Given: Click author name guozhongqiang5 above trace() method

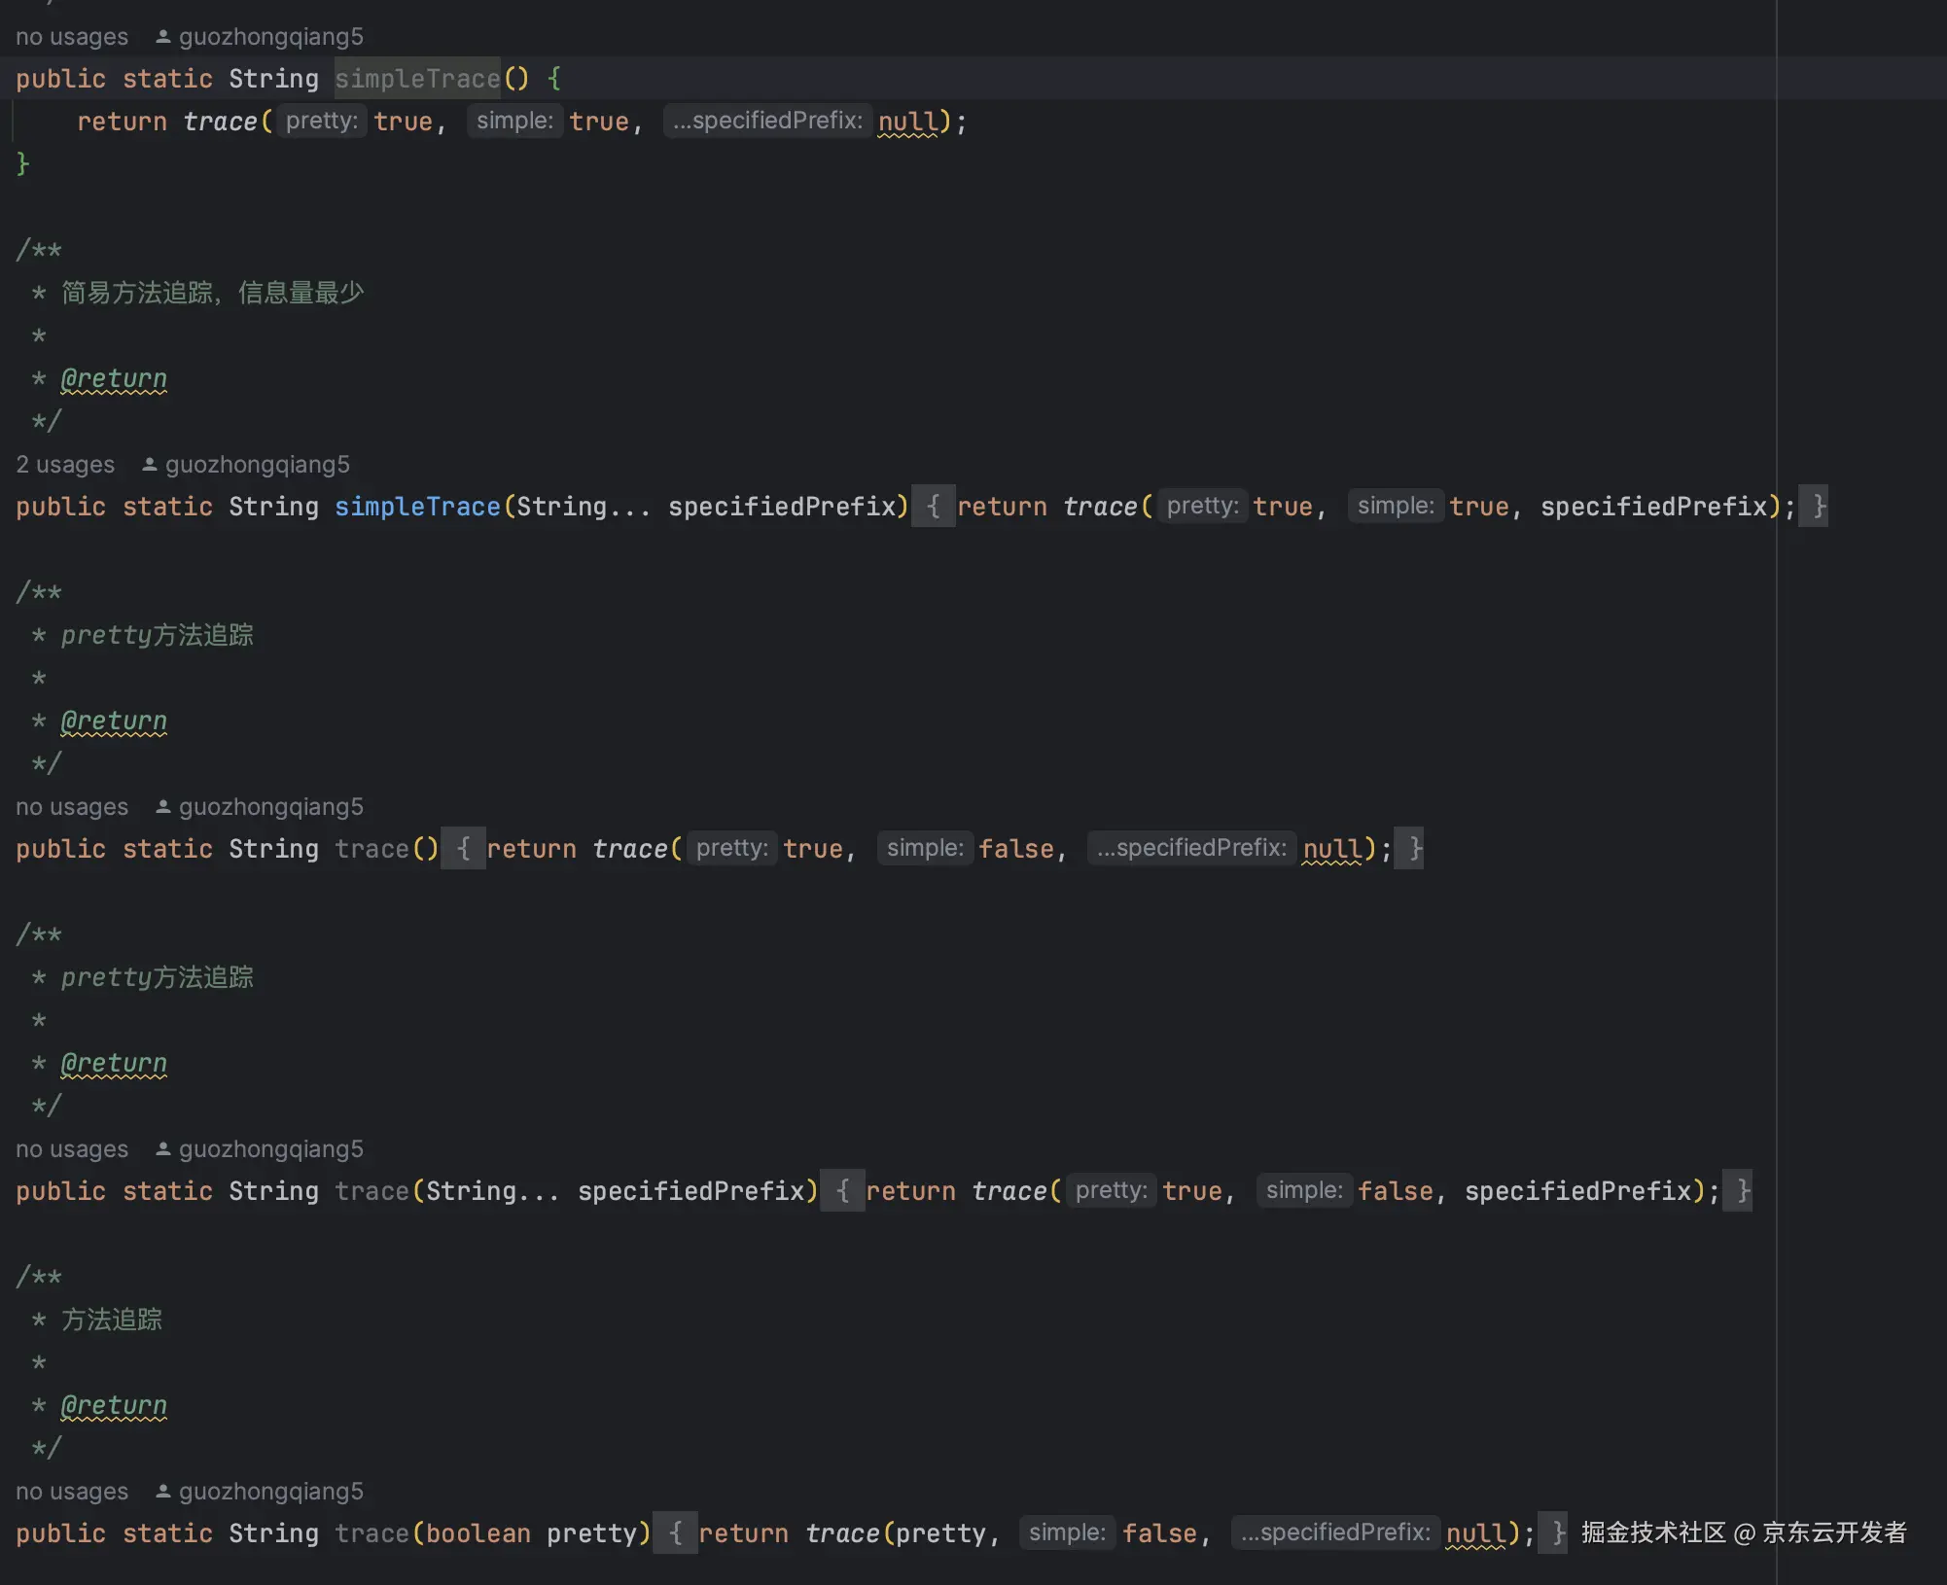Looking at the screenshot, I should (270, 807).
